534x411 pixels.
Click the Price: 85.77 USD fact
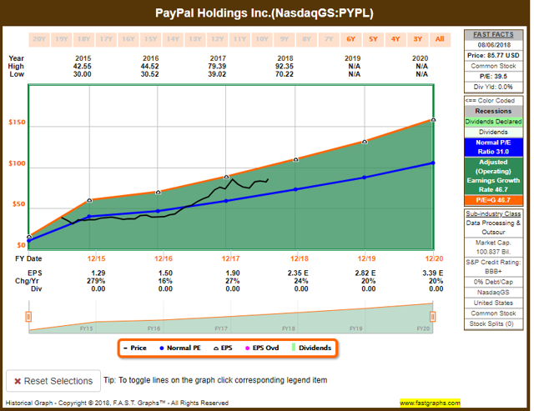493,56
